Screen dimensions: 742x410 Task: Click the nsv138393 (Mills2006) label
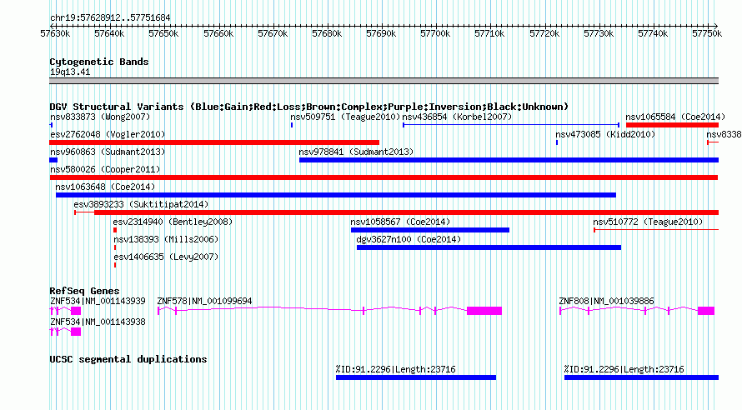click(166, 239)
